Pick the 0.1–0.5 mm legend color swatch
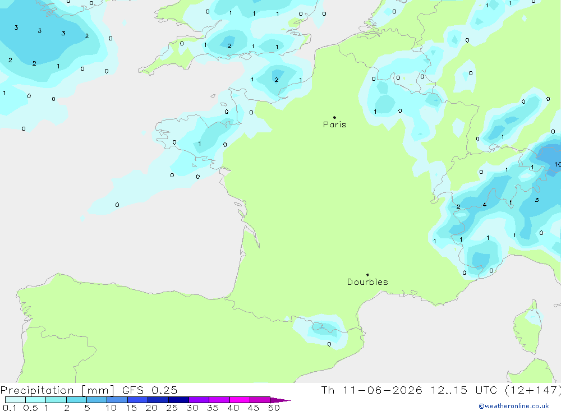Viewport: 561px width, 411px height. (15, 400)
